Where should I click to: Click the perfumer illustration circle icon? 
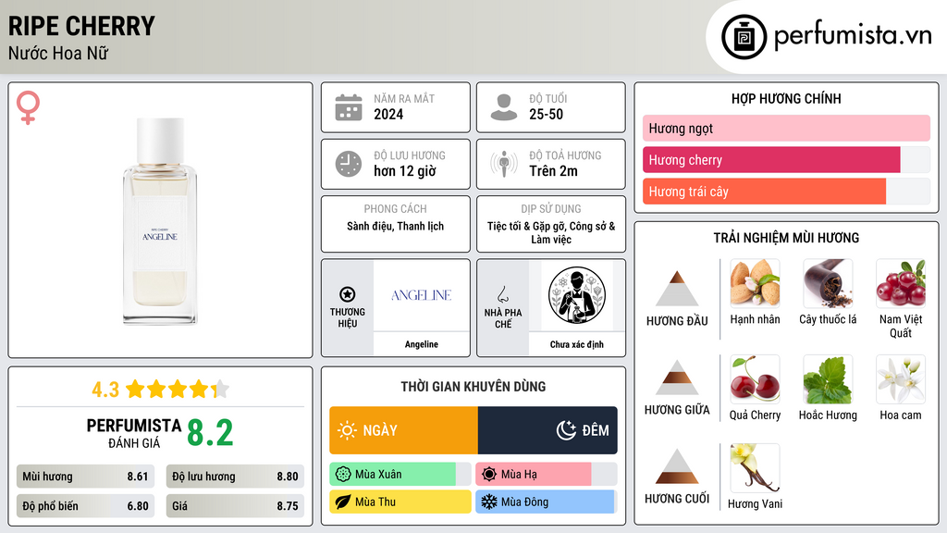577,295
